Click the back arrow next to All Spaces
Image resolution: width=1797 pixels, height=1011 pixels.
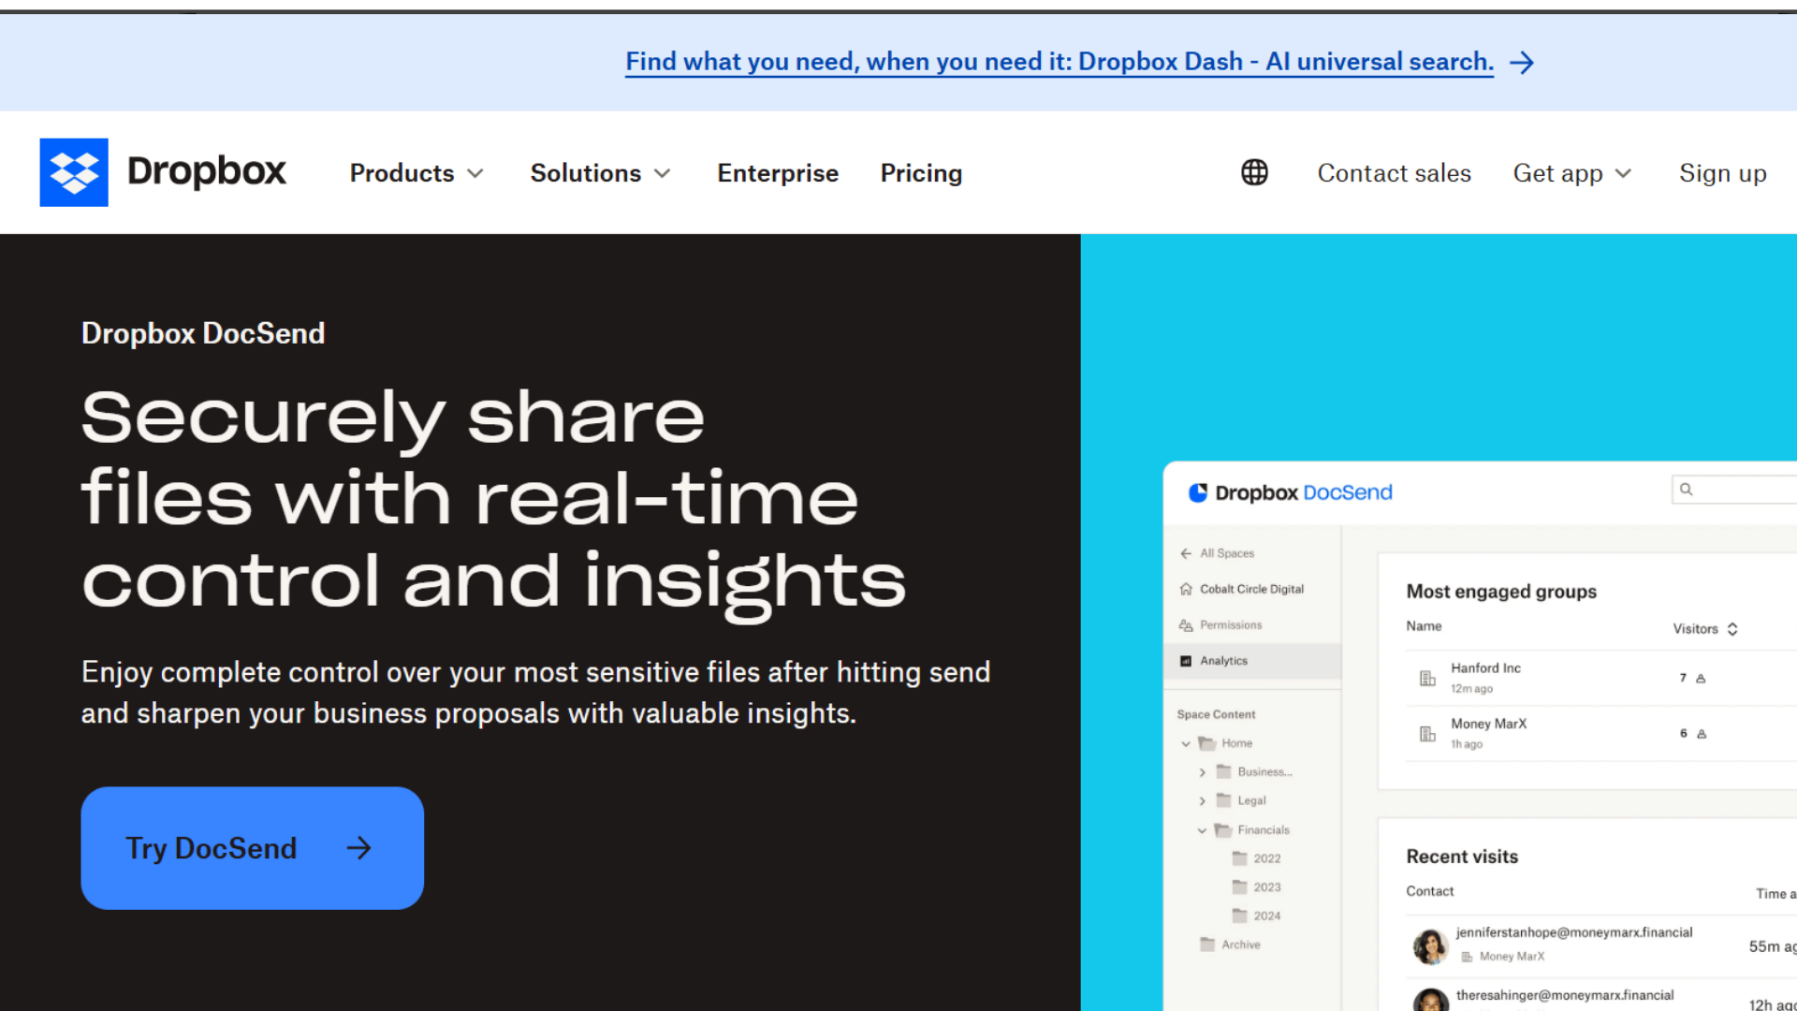click(1186, 553)
